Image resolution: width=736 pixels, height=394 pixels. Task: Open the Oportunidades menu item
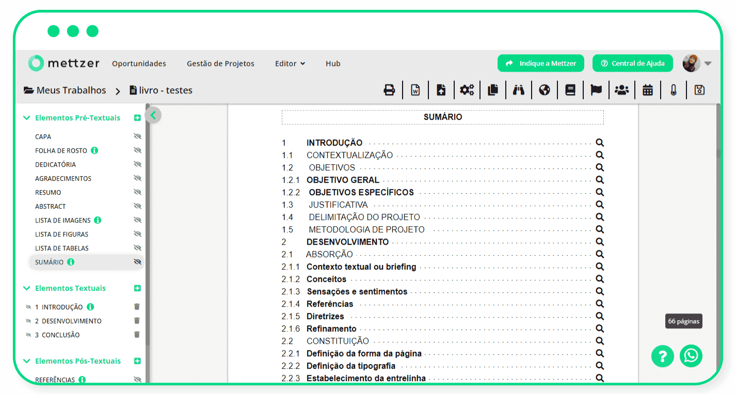click(139, 64)
